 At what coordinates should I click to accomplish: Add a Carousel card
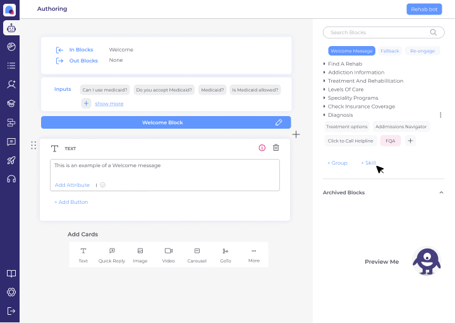click(x=197, y=255)
